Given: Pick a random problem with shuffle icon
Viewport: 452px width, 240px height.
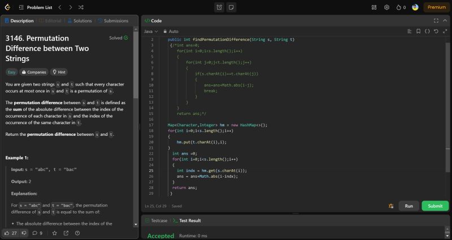Looking at the screenshot, I should point(81,7).
